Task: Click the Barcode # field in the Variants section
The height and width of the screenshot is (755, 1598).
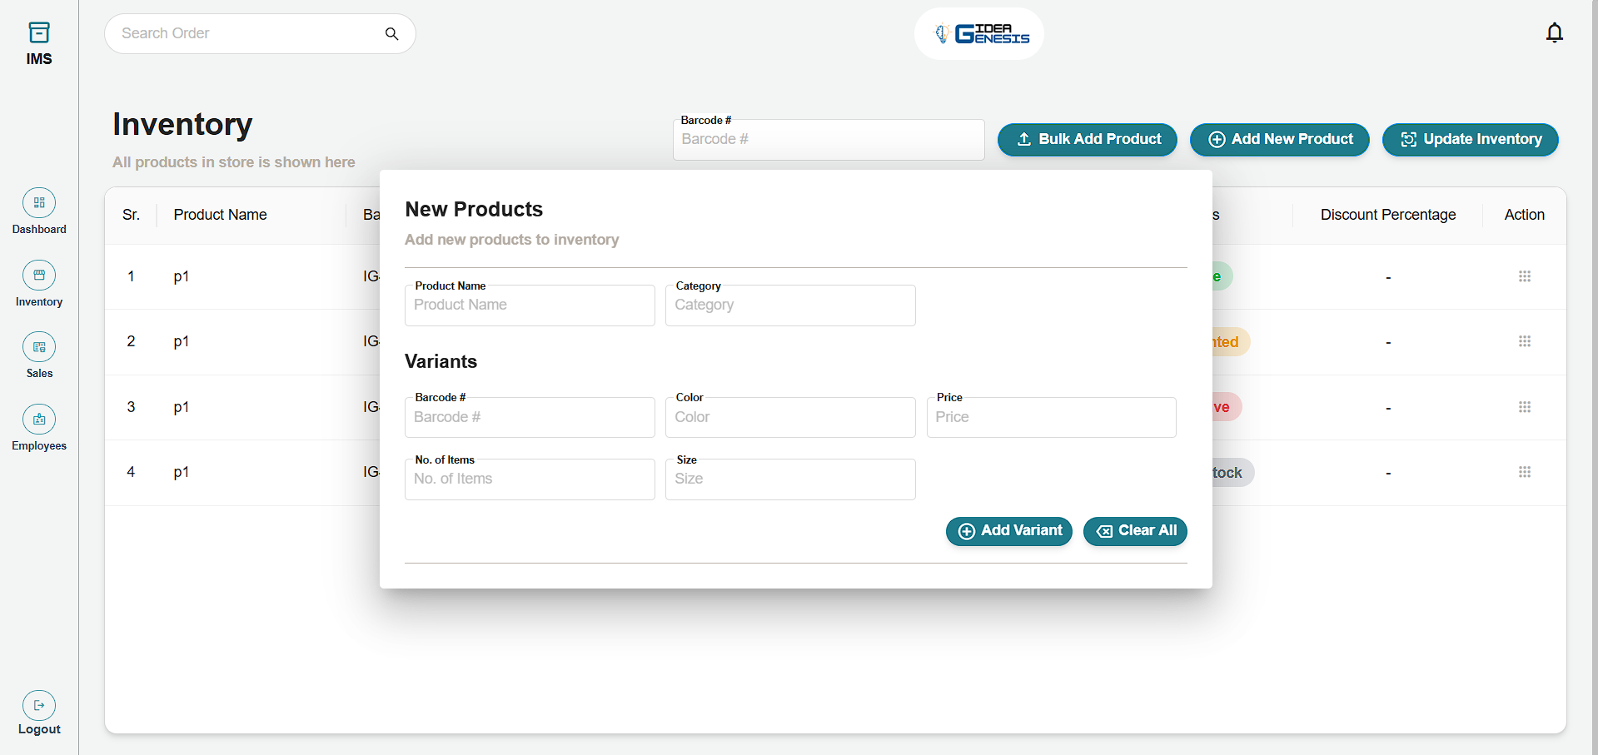Action: pyautogui.click(x=529, y=417)
